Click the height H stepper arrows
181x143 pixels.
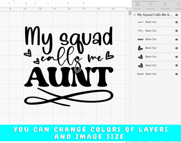click(26, 3)
